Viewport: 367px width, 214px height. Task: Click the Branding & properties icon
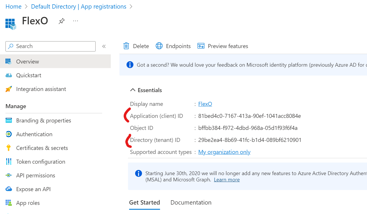pos(9,120)
